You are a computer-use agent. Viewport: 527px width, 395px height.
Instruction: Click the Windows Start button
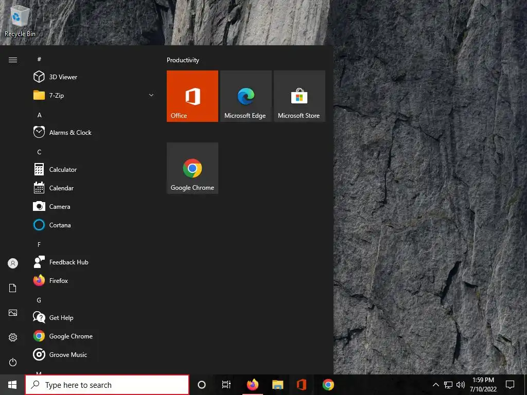point(12,385)
